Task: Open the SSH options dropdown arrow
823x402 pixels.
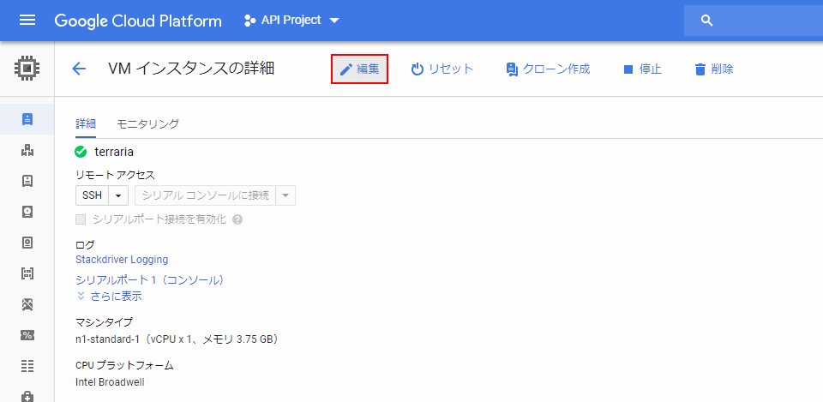Action: [118, 195]
